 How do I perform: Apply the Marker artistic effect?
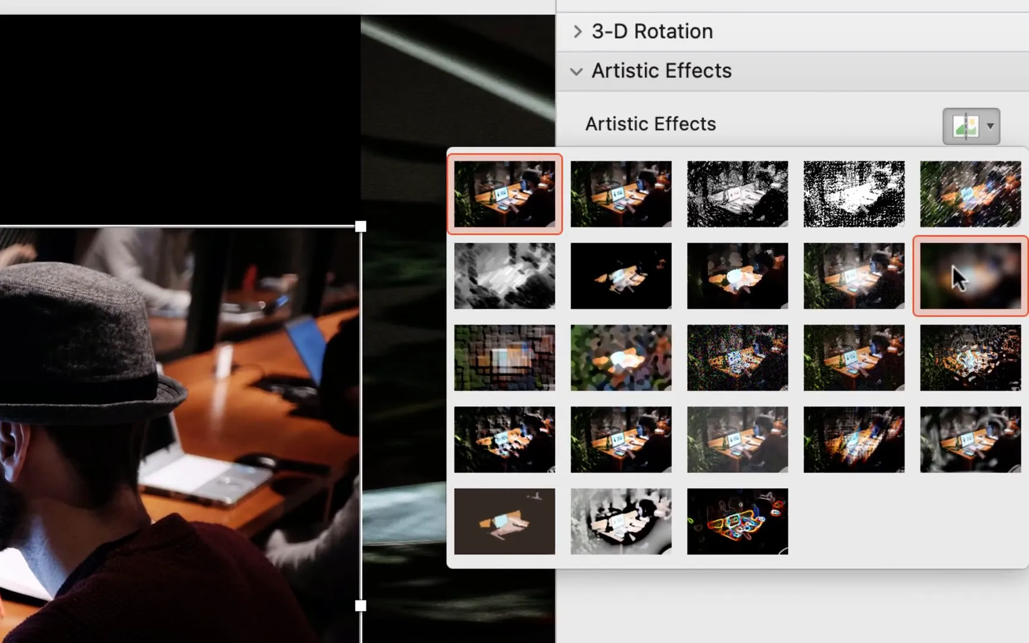click(x=621, y=193)
